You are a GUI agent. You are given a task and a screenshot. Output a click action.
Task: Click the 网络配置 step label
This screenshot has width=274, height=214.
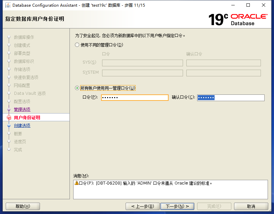point(22,85)
